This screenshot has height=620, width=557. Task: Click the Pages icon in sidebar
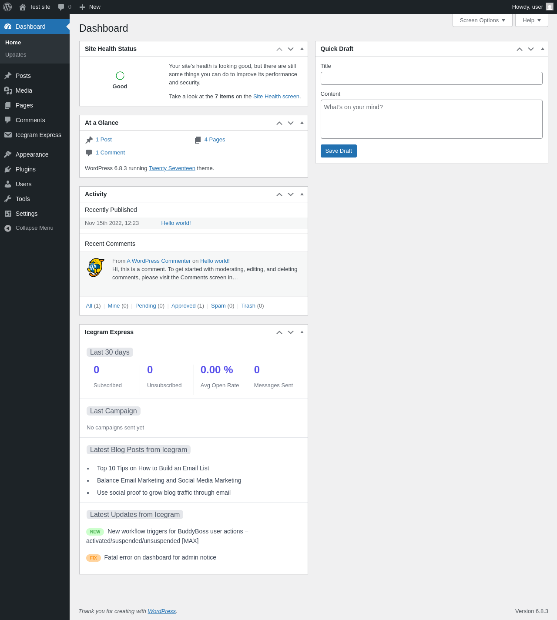(8, 105)
